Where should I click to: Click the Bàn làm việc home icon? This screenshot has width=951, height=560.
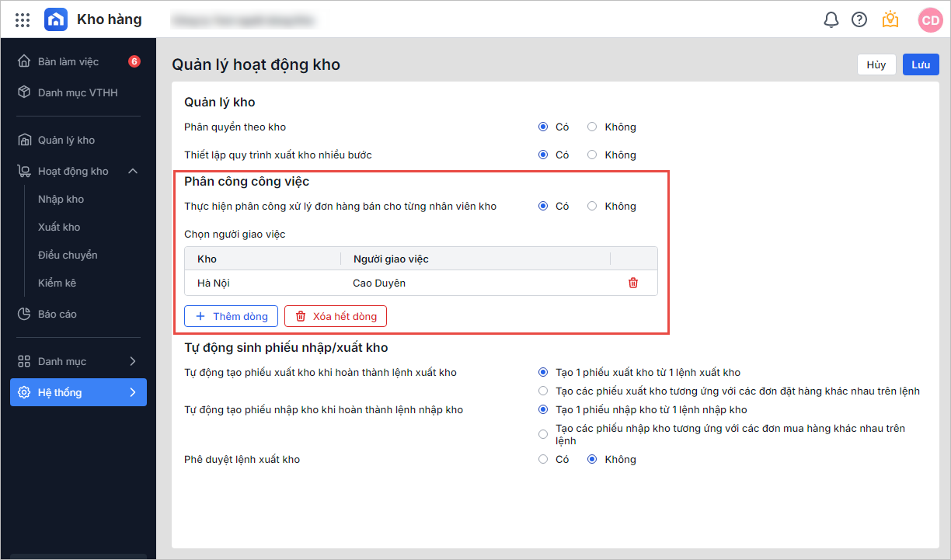pos(24,61)
